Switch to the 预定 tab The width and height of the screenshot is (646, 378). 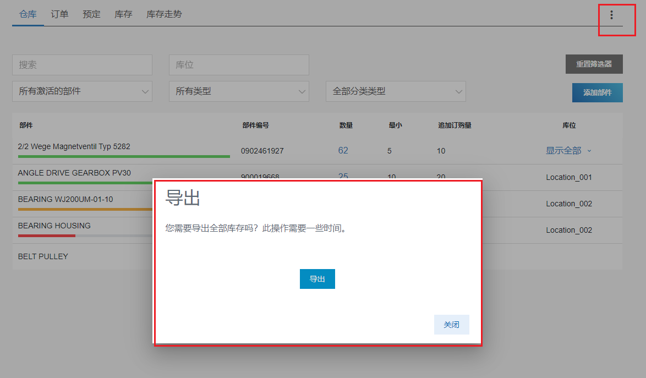tap(91, 14)
